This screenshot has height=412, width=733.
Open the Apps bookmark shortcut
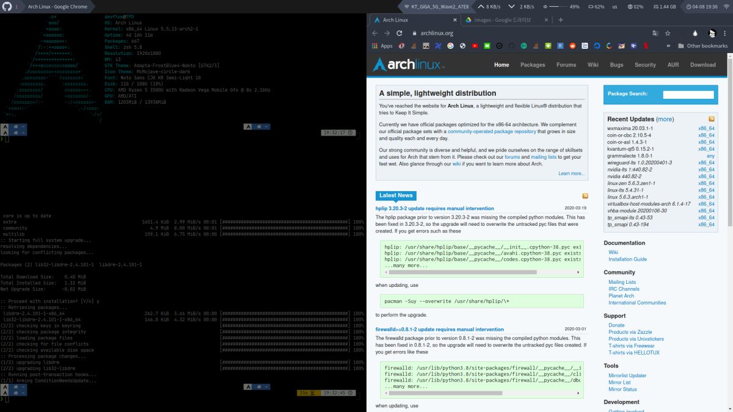tap(382, 46)
